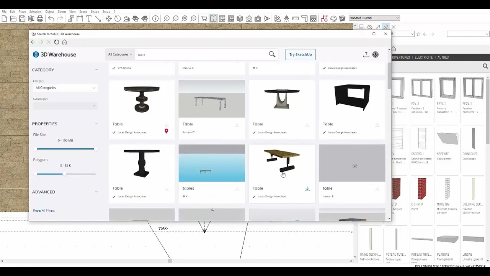Select the dimension tool icon
490x276 pixels.
(80, 18)
